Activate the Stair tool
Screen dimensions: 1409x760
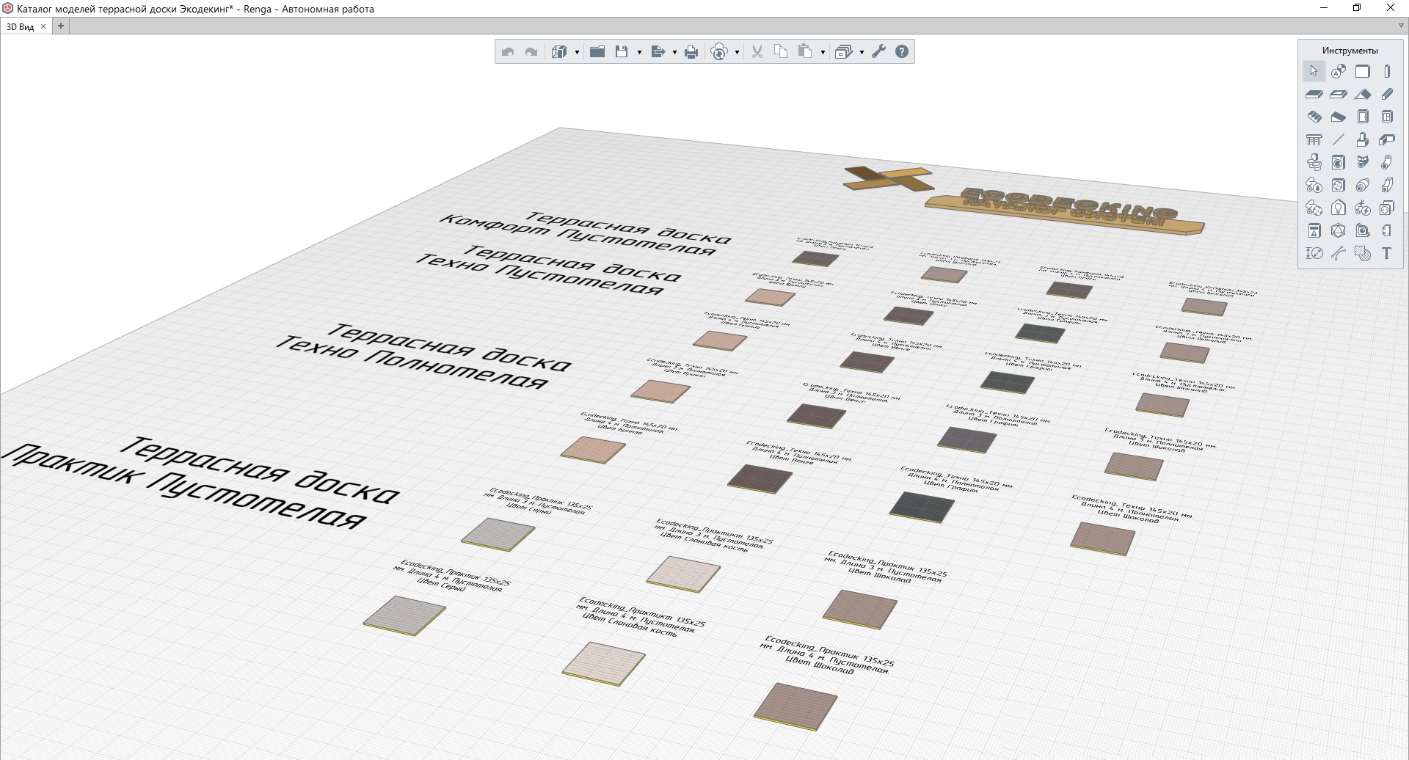[x=1314, y=117]
